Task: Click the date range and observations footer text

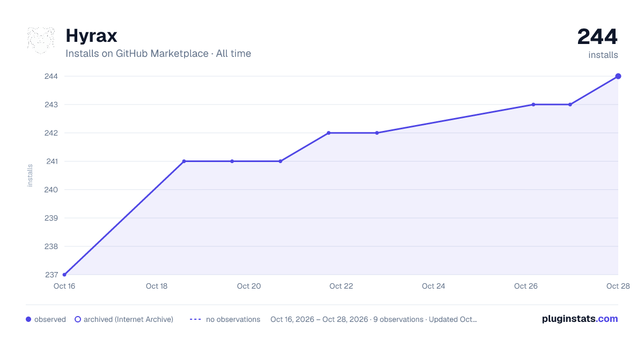Action: tap(374, 319)
